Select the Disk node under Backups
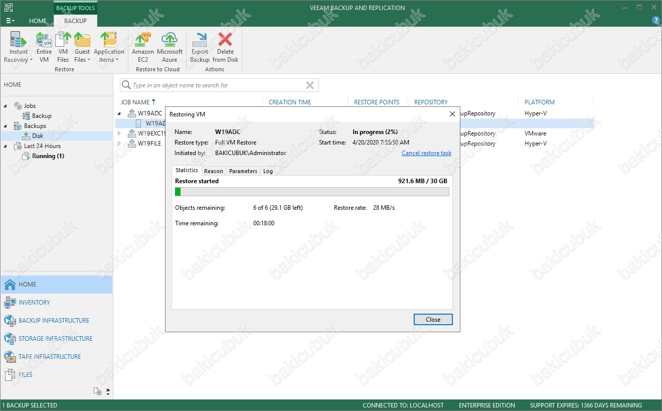 tap(38, 136)
